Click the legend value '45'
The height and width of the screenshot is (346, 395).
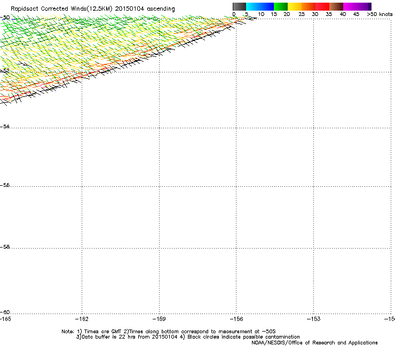point(356,14)
